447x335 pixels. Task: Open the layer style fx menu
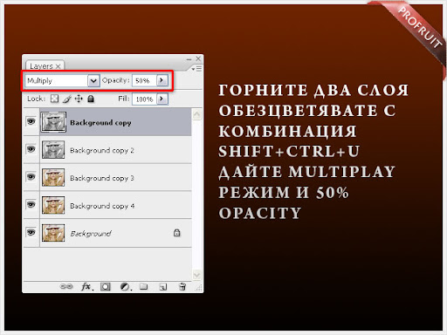coord(87,287)
